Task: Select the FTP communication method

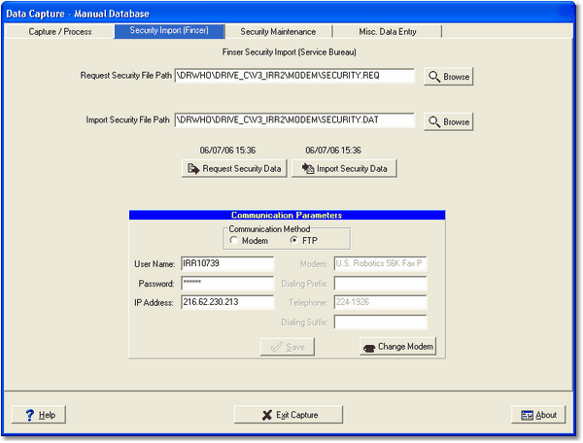Action: pyautogui.click(x=294, y=240)
